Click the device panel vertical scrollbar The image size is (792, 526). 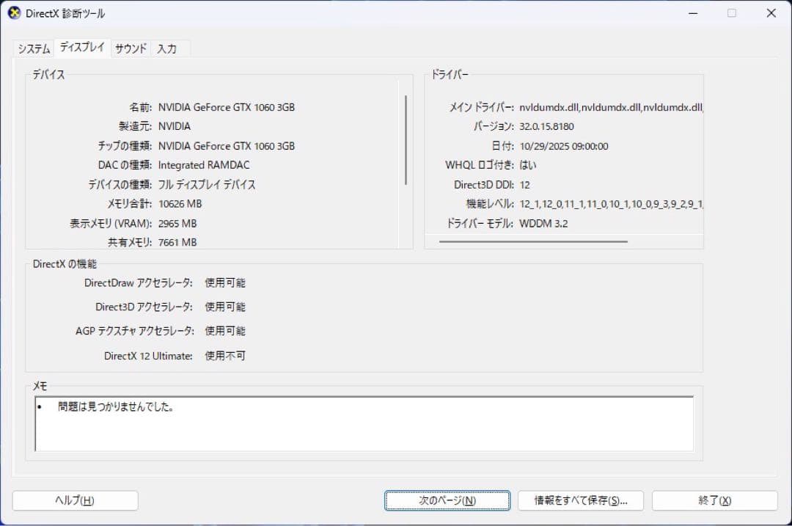pos(406,140)
